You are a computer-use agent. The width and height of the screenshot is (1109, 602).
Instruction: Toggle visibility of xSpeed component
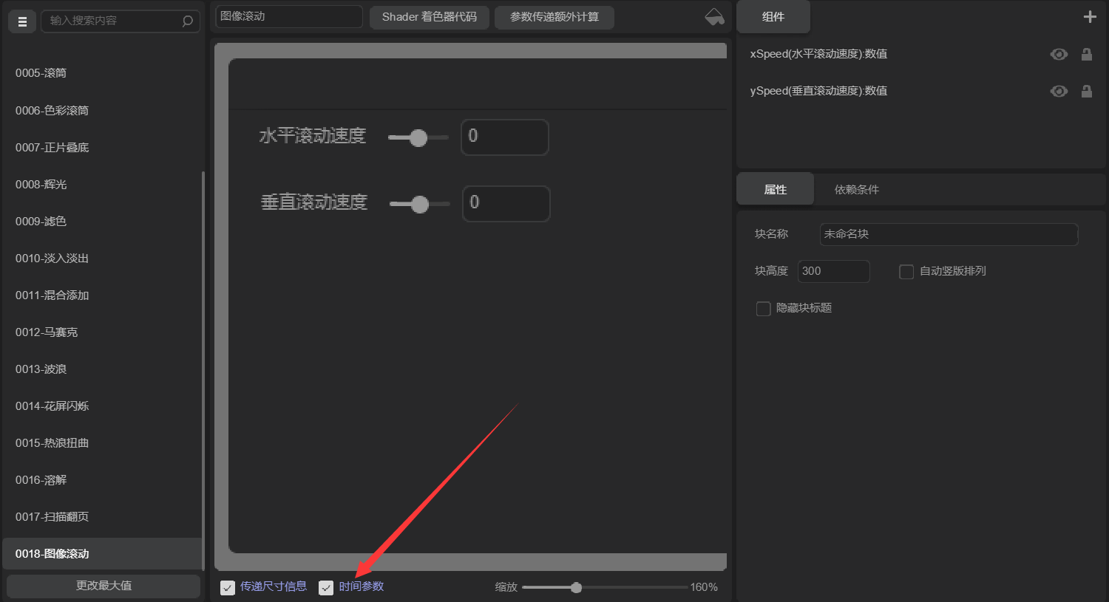pos(1059,54)
